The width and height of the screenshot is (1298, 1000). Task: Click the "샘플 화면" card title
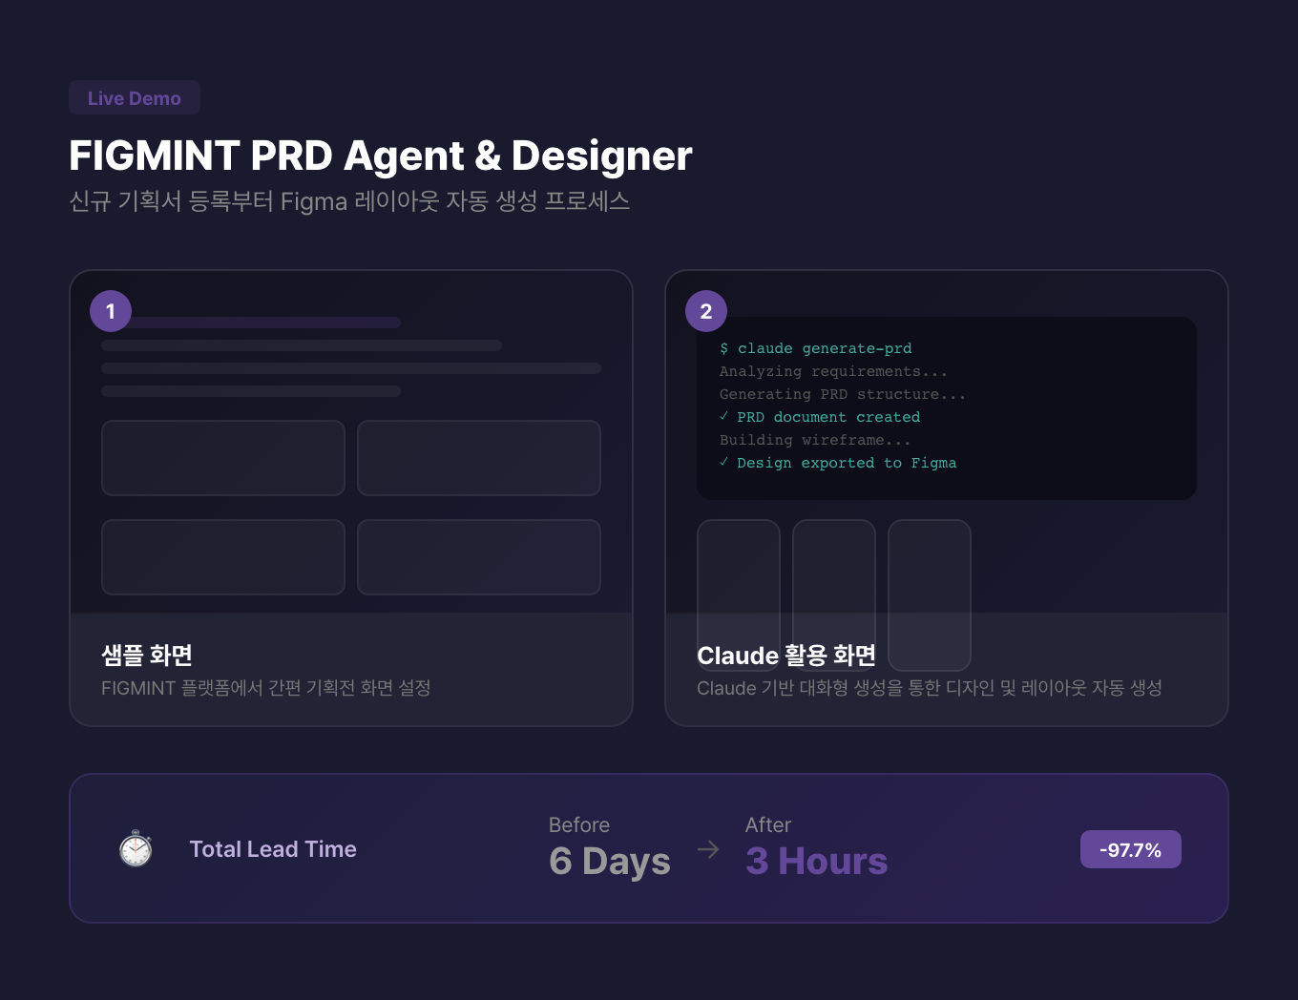point(147,656)
